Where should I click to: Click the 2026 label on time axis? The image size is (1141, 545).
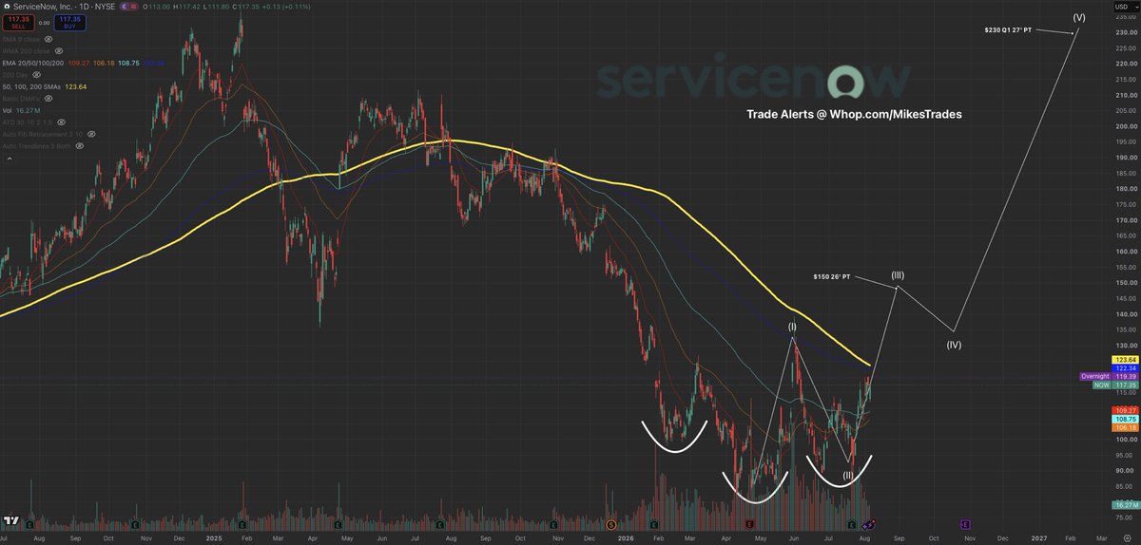pyautogui.click(x=626, y=536)
